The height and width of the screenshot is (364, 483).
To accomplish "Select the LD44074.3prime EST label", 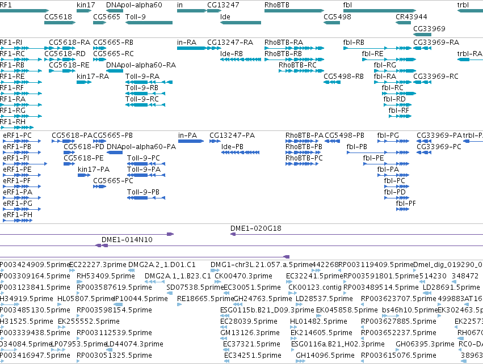I will click(135, 344).
